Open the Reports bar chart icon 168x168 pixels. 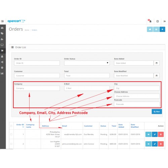pyautogui.click(x=2, y=73)
